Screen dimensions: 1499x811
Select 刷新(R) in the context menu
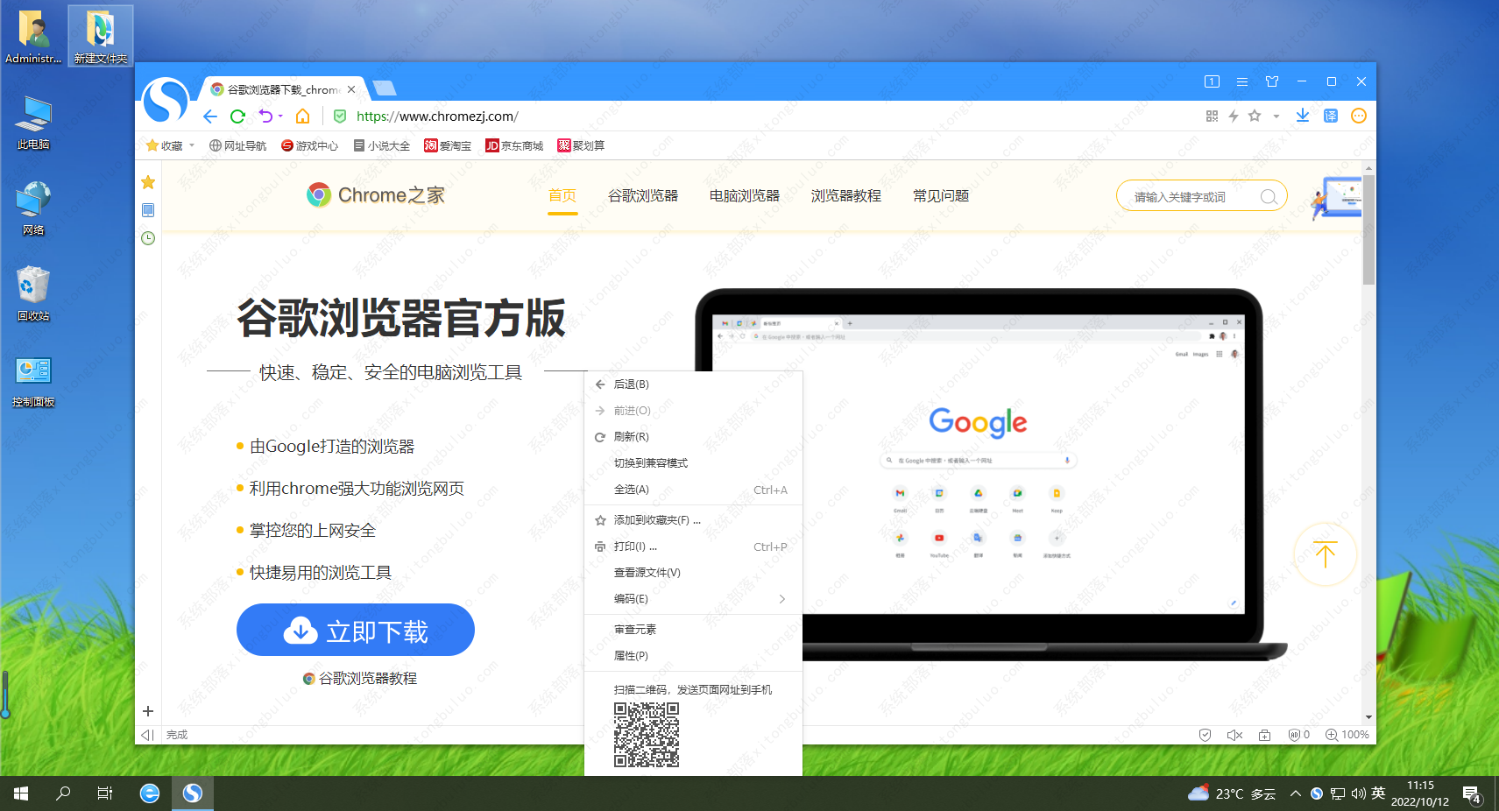click(x=693, y=437)
